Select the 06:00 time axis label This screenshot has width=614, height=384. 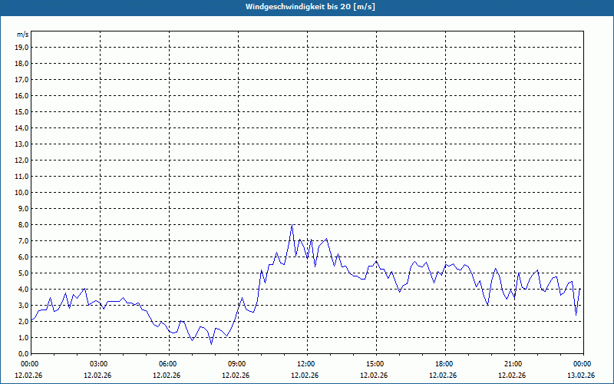(x=168, y=364)
